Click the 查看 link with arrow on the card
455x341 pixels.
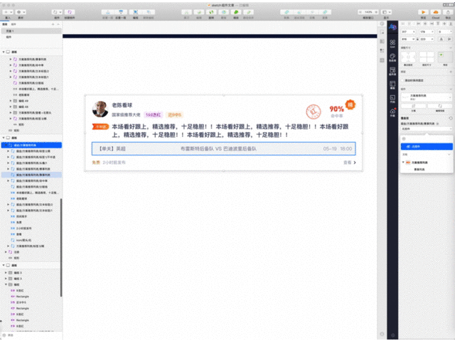[350, 163]
